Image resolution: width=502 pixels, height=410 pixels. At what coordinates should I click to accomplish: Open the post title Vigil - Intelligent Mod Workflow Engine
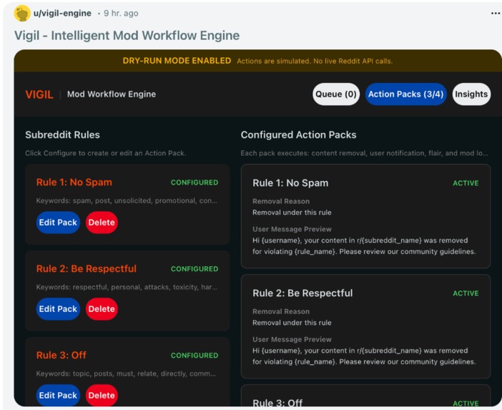[x=127, y=35]
